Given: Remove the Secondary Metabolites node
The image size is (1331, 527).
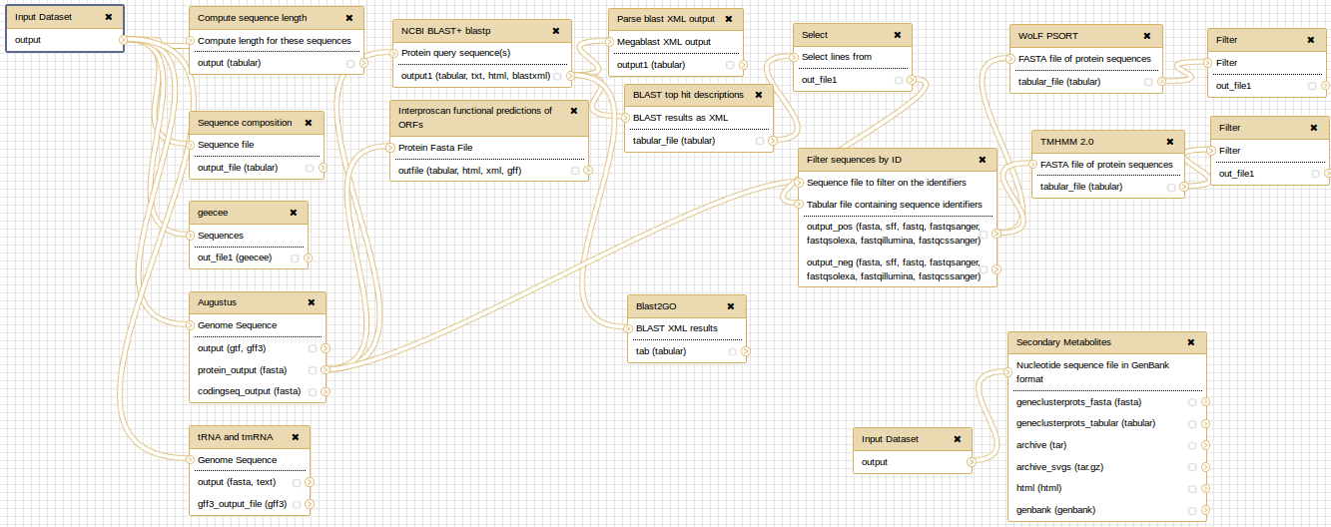Looking at the screenshot, I should (x=1190, y=342).
